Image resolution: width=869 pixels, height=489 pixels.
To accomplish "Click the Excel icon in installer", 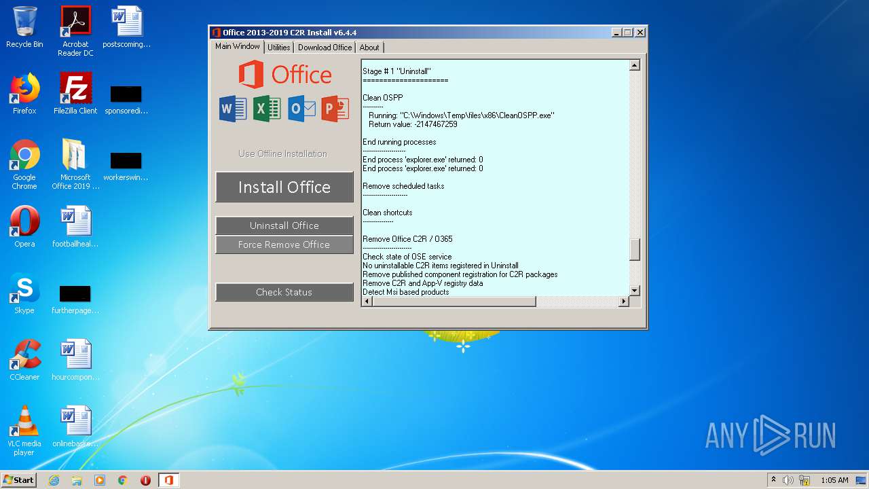I will 267,109.
